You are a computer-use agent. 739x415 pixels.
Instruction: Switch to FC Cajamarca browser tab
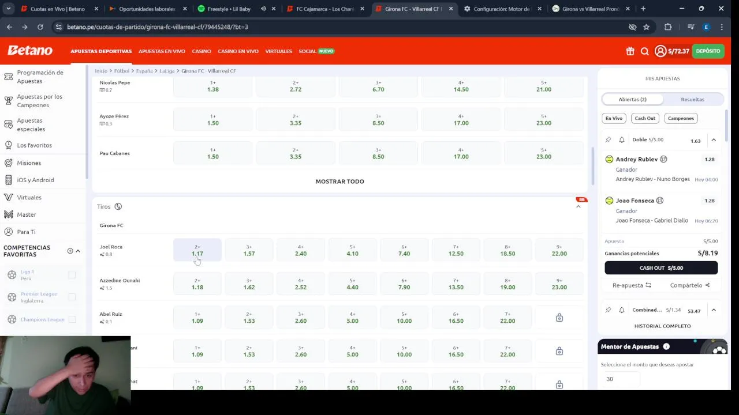coord(326,9)
